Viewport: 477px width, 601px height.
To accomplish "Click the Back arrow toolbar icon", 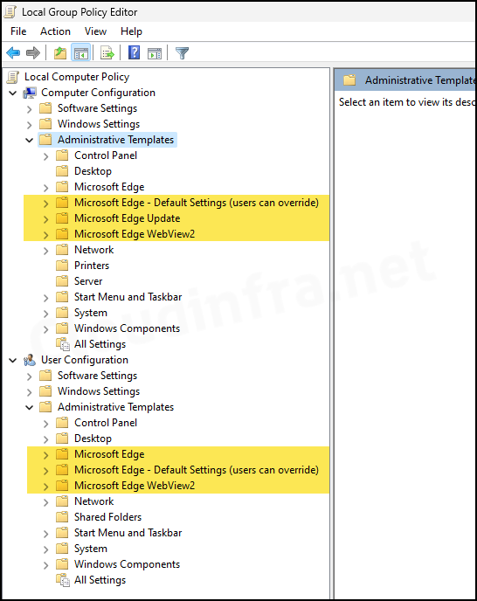I will (13, 52).
